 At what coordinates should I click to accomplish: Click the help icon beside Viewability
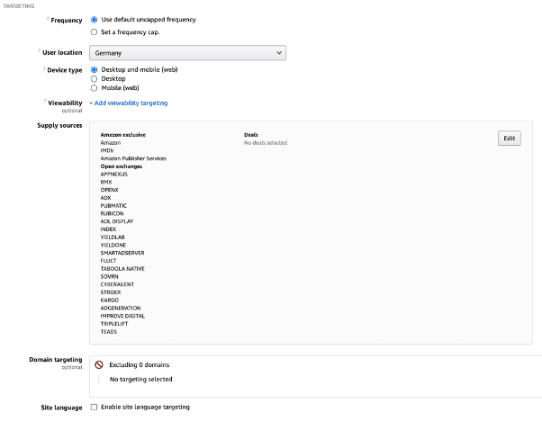(45, 102)
